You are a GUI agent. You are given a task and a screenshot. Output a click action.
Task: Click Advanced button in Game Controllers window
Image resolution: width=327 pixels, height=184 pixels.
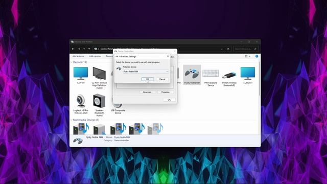click(x=148, y=92)
